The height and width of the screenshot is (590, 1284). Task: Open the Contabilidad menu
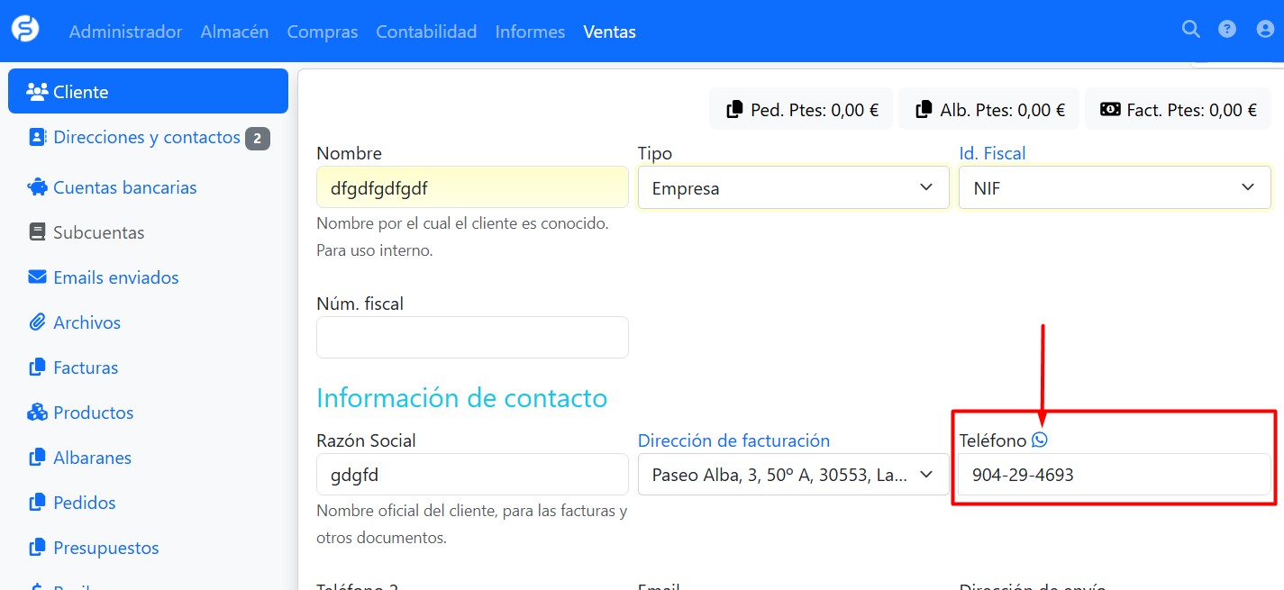tap(426, 32)
